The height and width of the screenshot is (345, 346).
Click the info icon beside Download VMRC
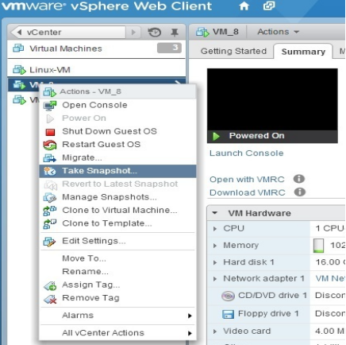[300, 192]
